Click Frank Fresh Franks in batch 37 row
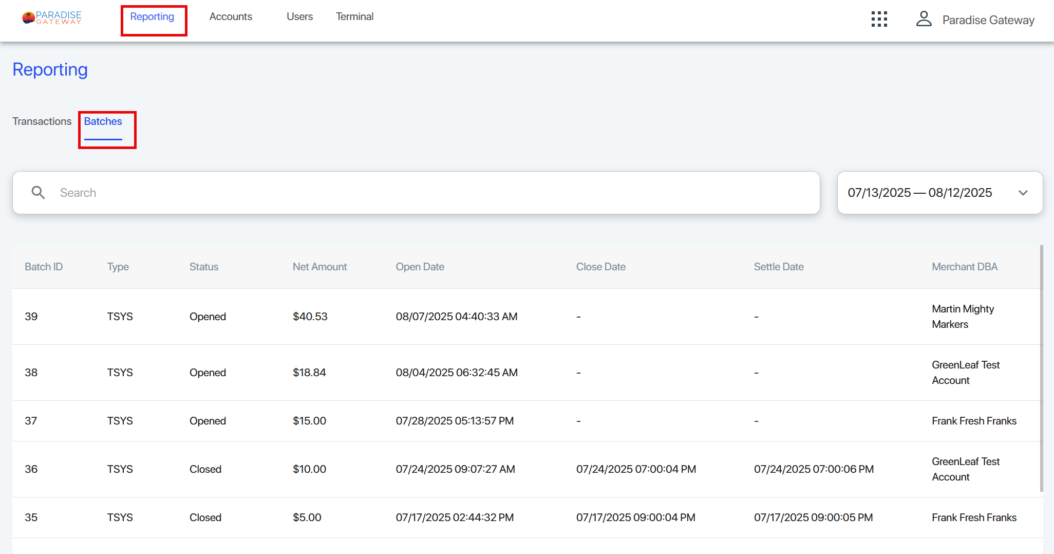This screenshot has height=554, width=1054. click(x=974, y=421)
